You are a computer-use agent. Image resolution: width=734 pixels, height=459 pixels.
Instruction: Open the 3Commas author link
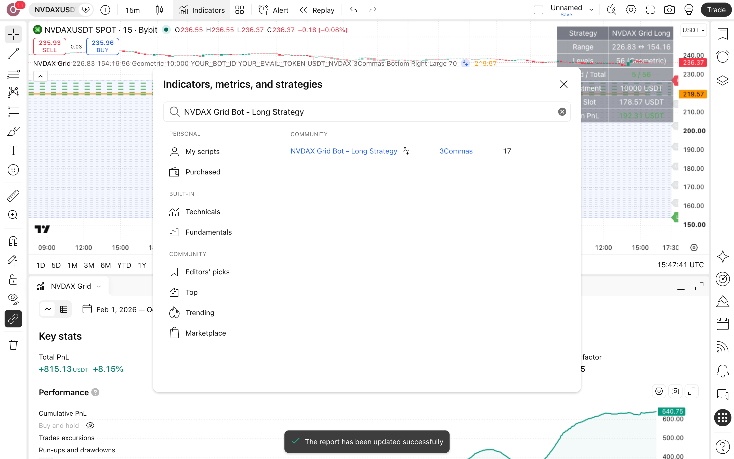click(456, 151)
